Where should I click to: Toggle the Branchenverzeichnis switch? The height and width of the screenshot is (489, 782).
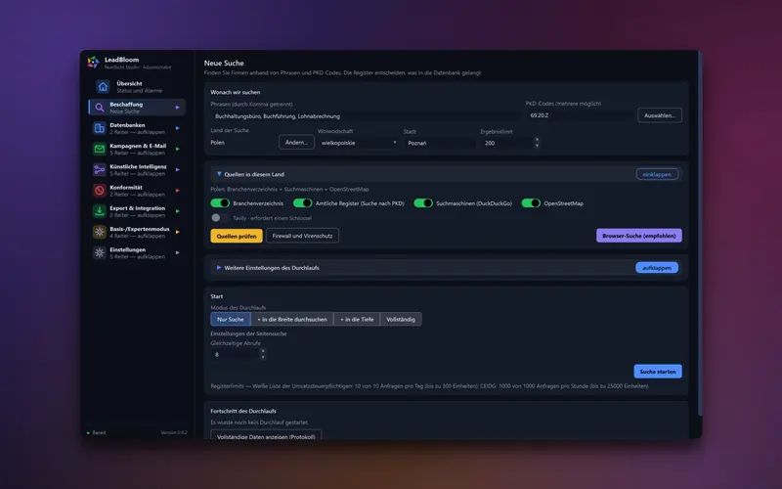click(220, 203)
